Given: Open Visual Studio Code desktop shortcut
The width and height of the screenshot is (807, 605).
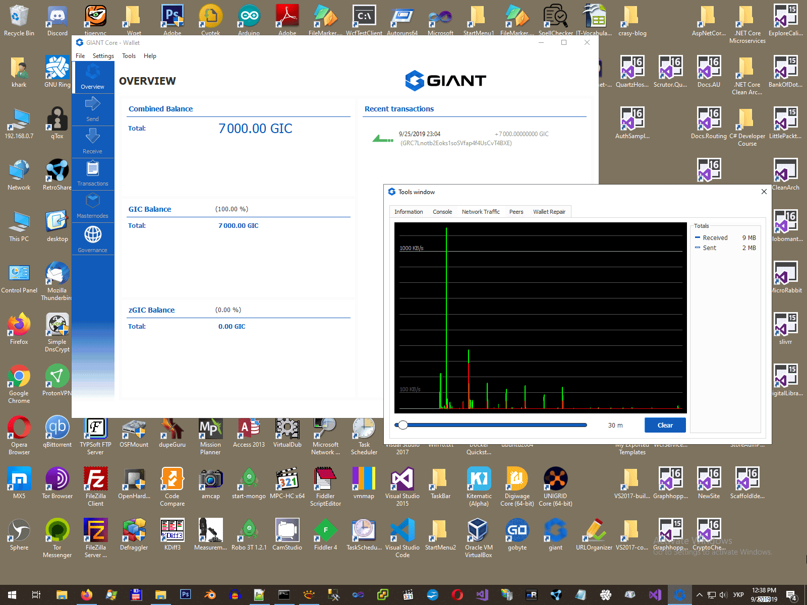Looking at the screenshot, I should [x=402, y=538].
